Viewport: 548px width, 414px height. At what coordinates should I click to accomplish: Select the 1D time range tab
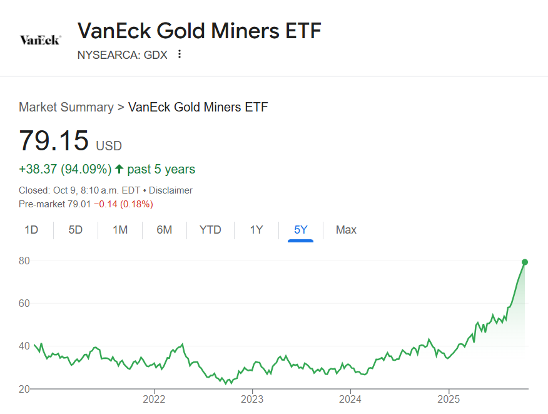(31, 230)
